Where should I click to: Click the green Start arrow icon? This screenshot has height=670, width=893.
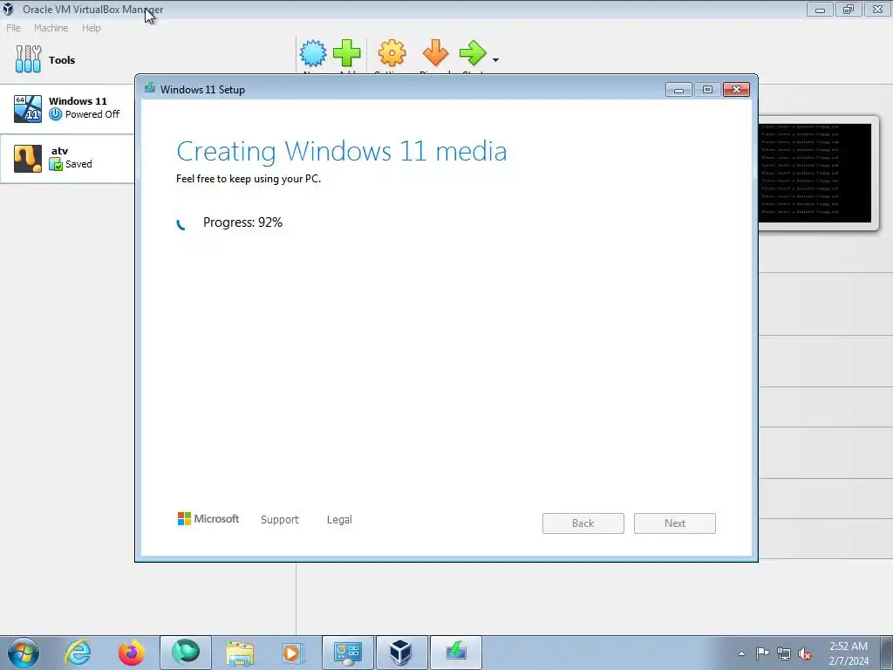473,53
